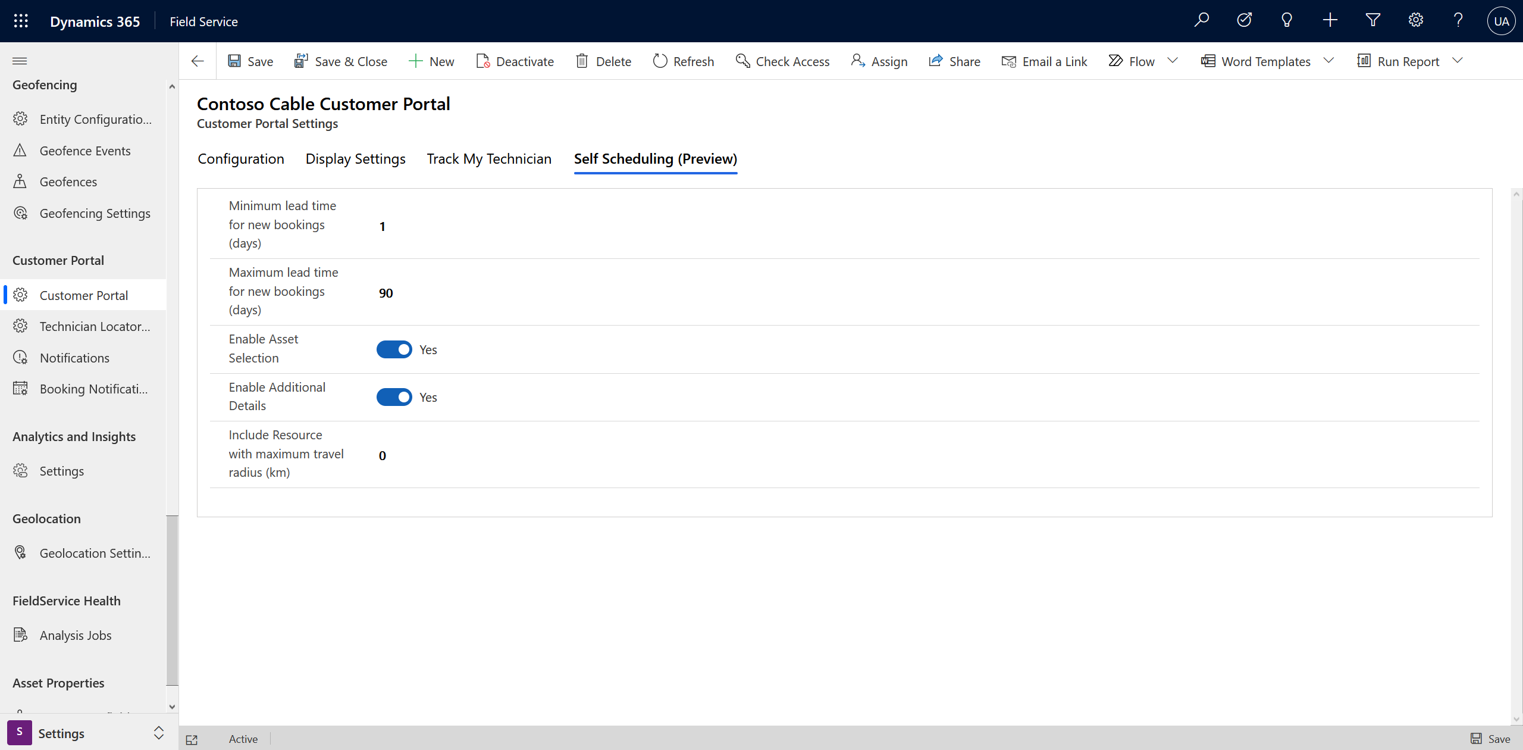
Task: Click the Dynamics 365 home link
Action: [x=95, y=21]
